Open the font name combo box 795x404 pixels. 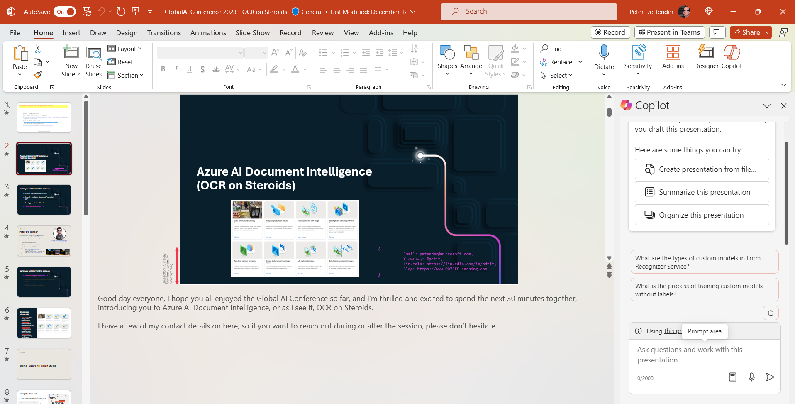200,53
